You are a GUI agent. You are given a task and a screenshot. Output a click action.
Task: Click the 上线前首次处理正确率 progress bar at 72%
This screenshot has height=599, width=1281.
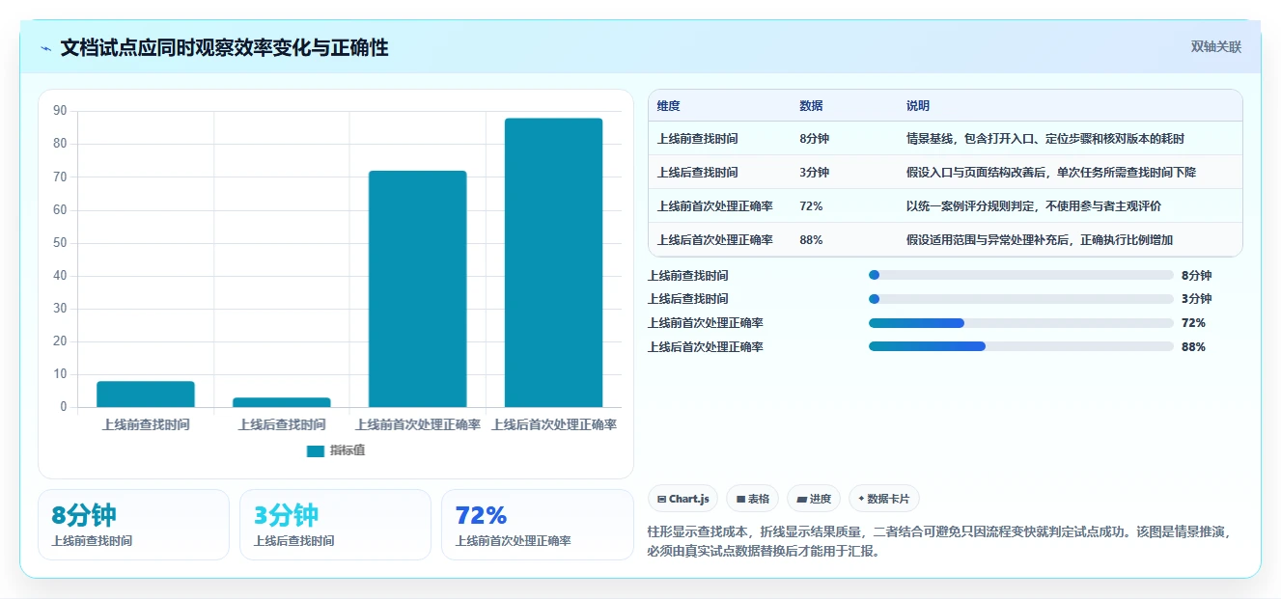tap(1021, 323)
